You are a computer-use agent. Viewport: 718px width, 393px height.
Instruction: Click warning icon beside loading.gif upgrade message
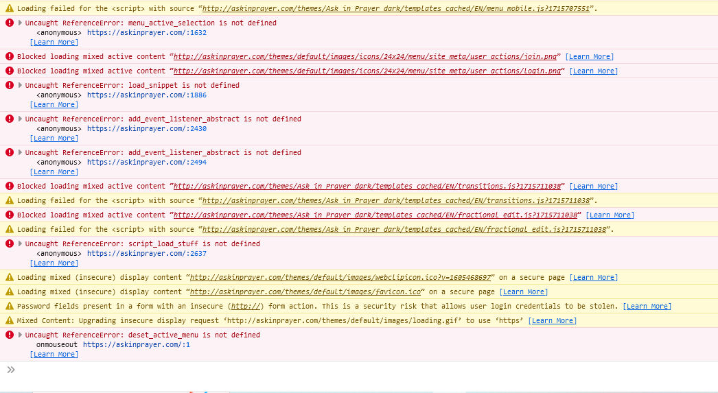click(x=10, y=320)
